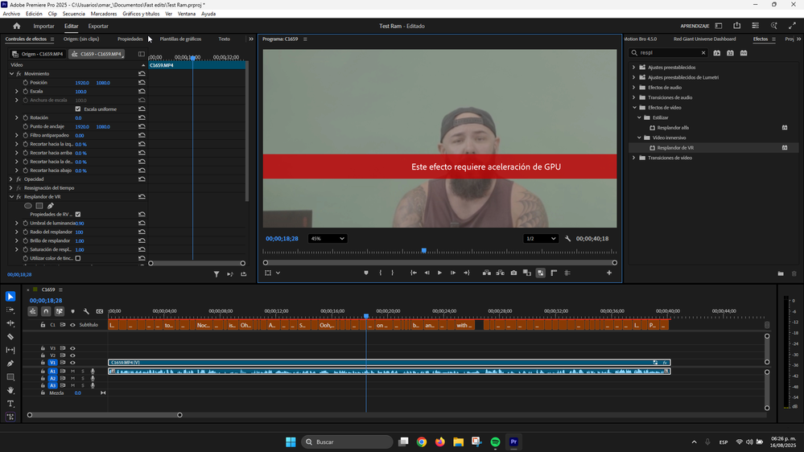Open Spotify from the Windows taskbar
The height and width of the screenshot is (452, 804).
[x=495, y=442]
